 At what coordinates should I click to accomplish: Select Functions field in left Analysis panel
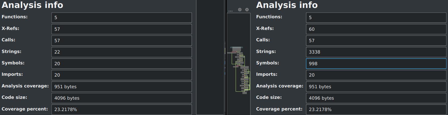(121, 17)
